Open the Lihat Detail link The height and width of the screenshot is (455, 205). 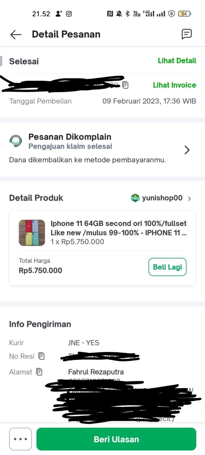pyautogui.click(x=177, y=61)
